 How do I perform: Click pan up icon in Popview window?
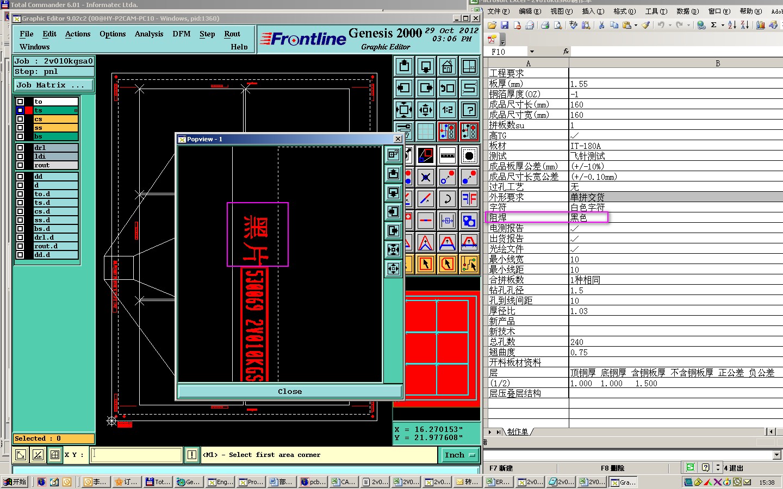click(x=394, y=174)
